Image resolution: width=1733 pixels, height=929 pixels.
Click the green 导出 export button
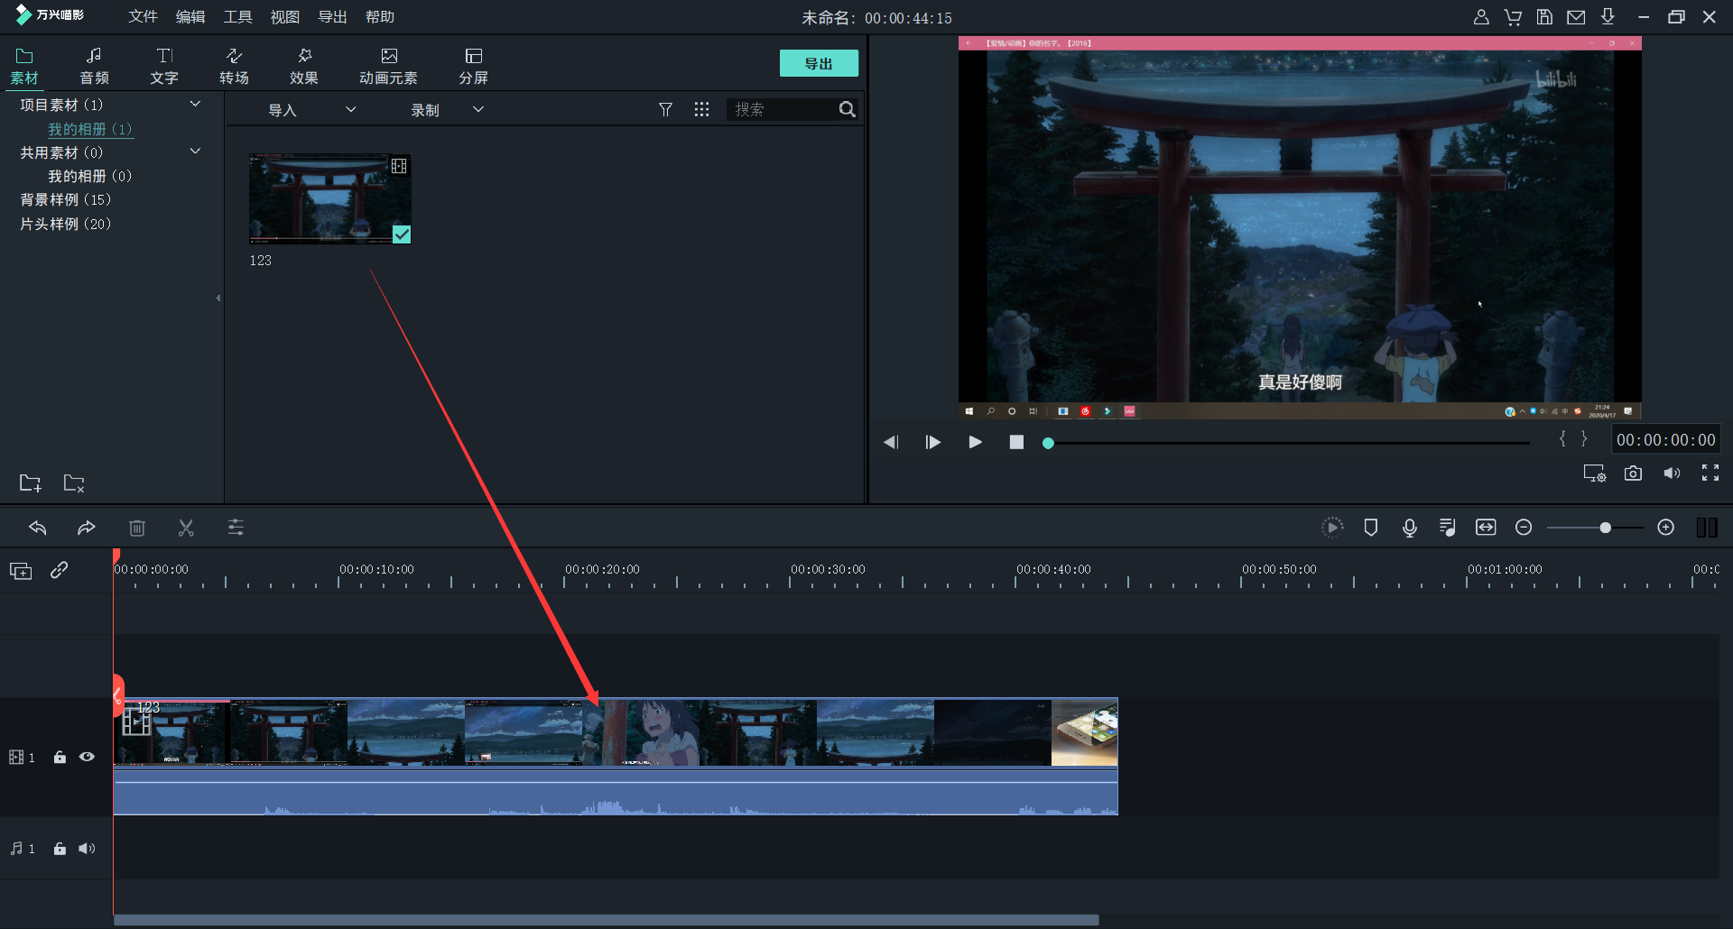[818, 63]
